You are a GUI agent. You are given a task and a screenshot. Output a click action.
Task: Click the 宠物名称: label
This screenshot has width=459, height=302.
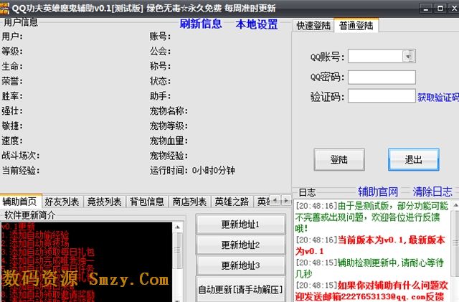click(169, 110)
